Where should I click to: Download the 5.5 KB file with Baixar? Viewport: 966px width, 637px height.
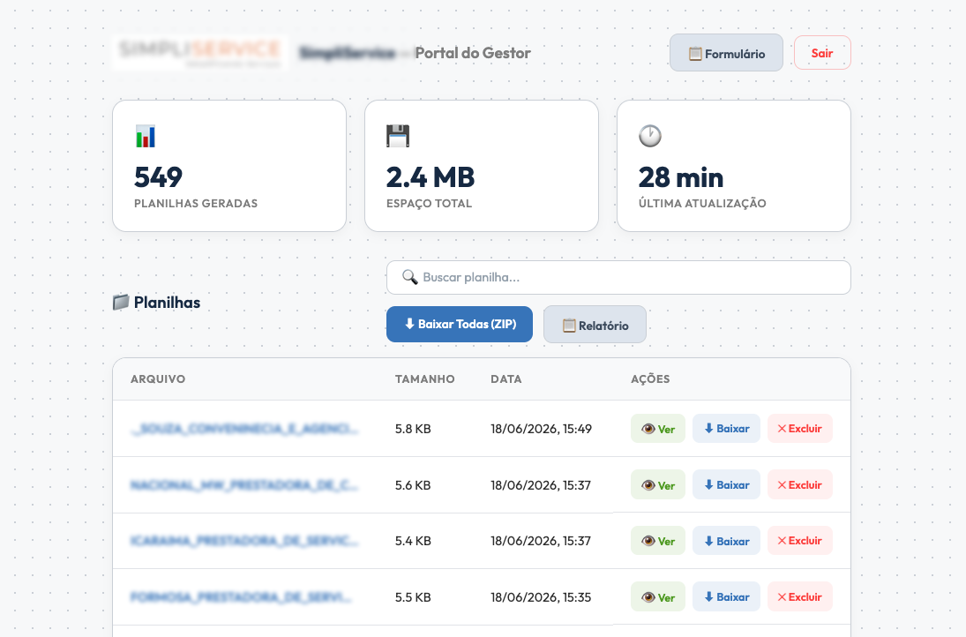coord(726,597)
